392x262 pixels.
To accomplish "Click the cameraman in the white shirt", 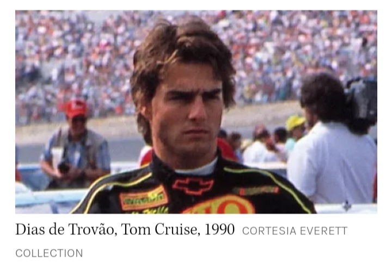I will 334,140.
